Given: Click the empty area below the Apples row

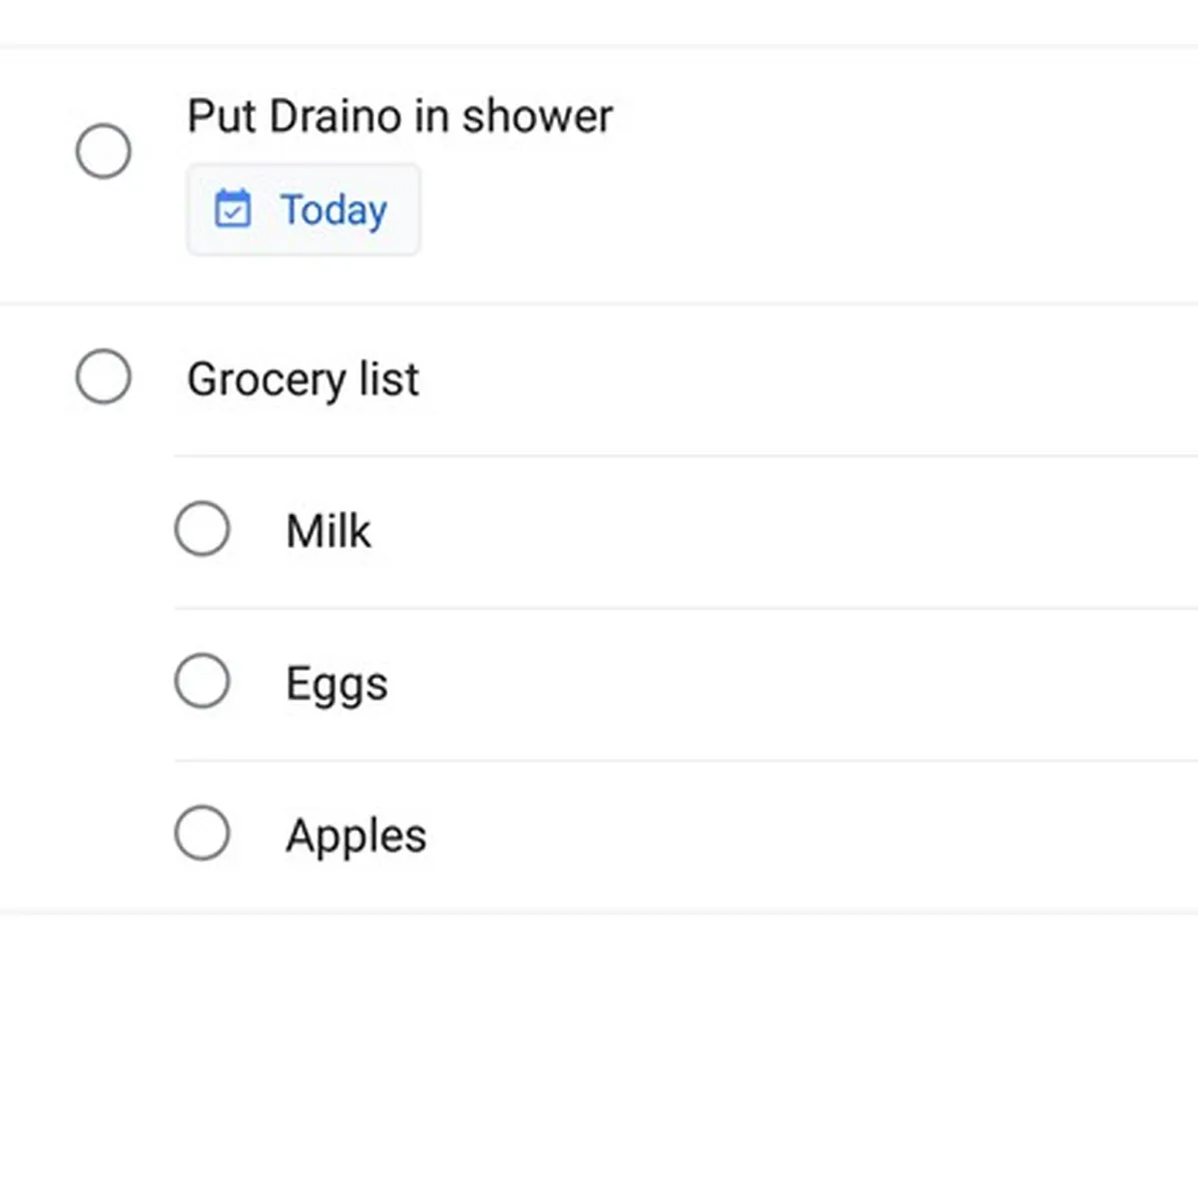Looking at the screenshot, I should (599, 1048).
